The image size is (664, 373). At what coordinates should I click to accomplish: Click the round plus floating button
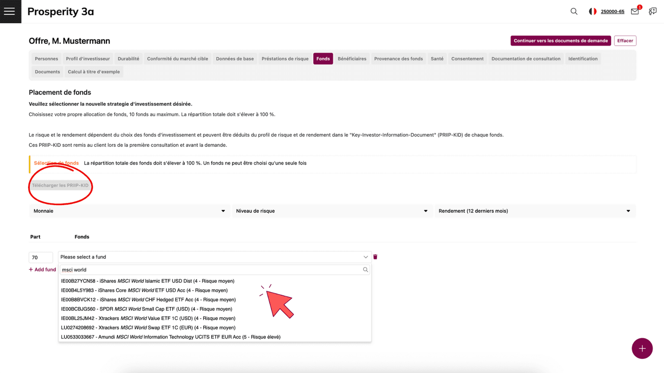[642, 348]
